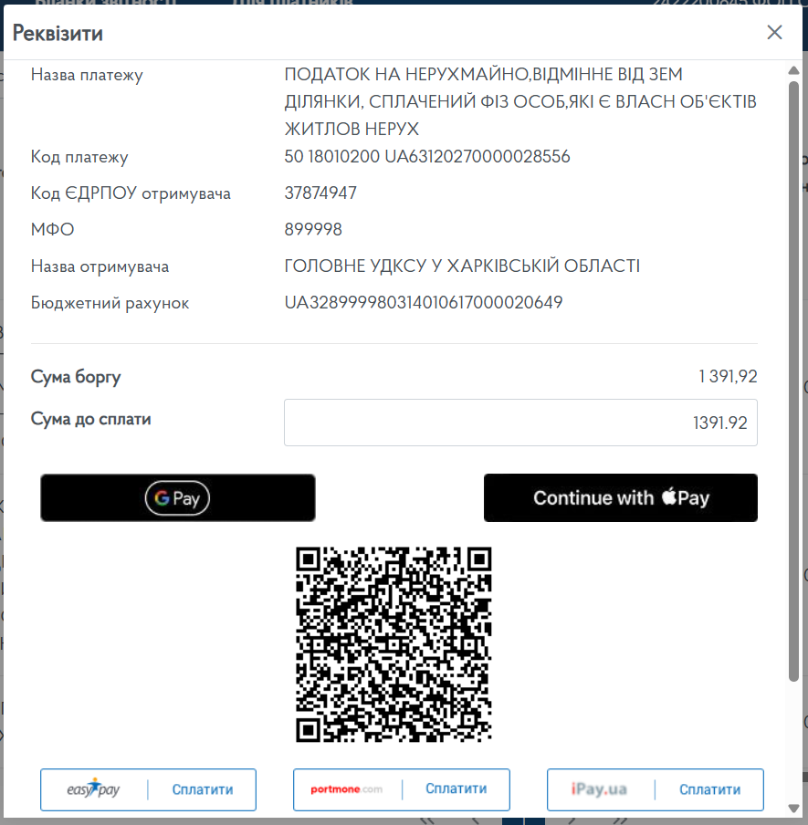Close the Реквізити dialog

click(x=774, y=33)
